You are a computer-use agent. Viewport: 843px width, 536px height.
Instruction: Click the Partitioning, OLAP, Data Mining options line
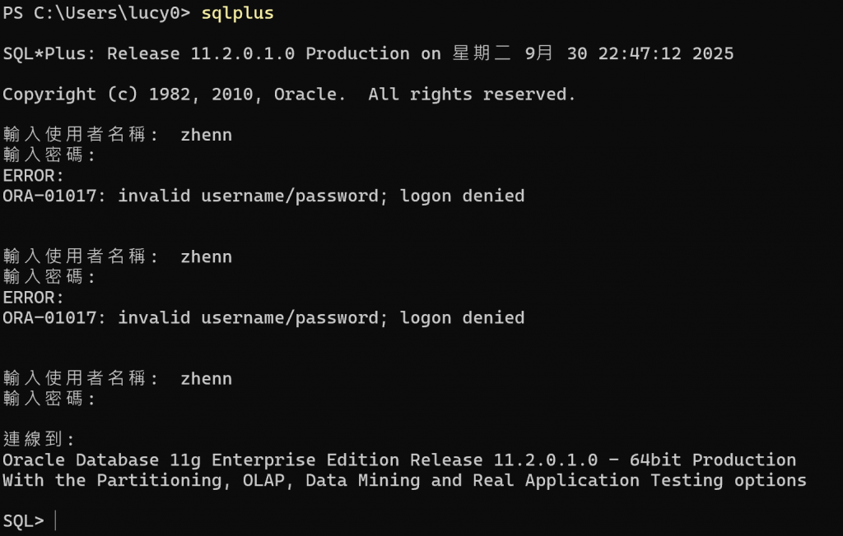(x=404, y=480)
